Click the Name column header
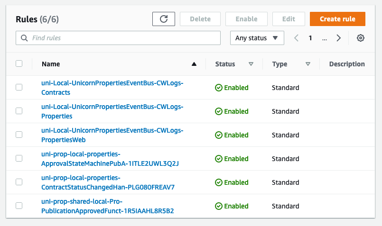 coord(51,64)
